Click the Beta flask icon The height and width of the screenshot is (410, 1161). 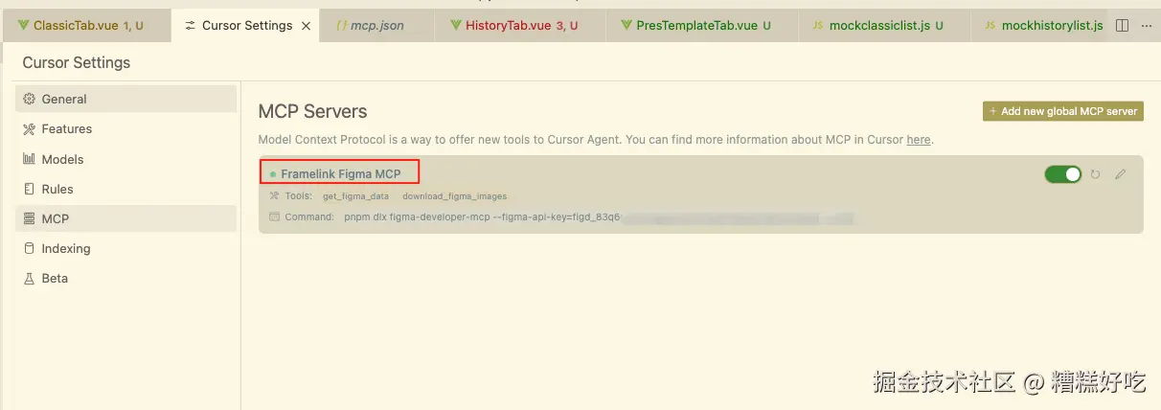(x=29, y=278)
